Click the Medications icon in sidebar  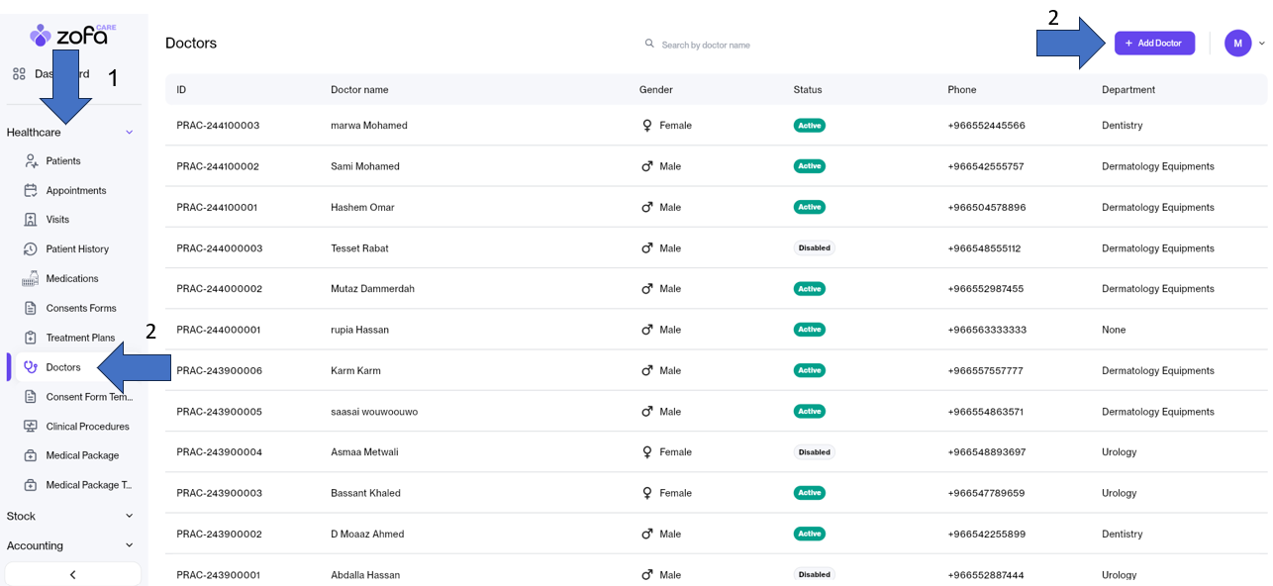point(31,279)
